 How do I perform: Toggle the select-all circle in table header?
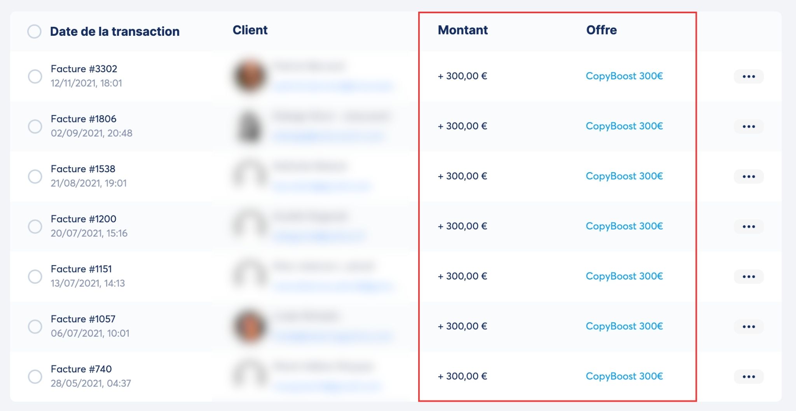(34, 31)
